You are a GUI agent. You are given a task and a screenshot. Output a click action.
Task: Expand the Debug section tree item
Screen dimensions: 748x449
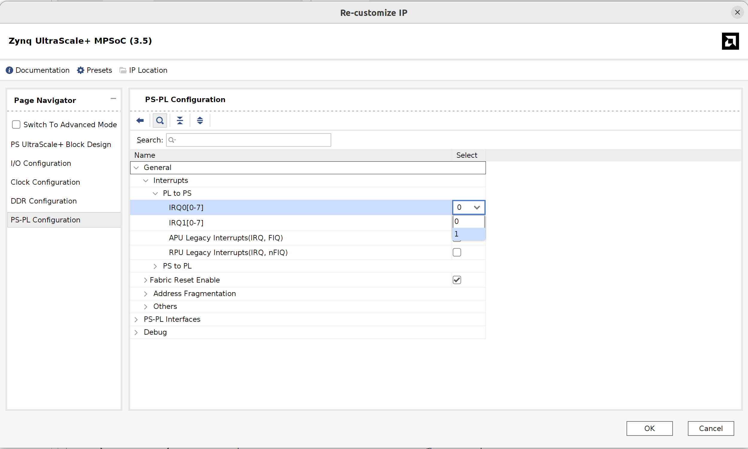(x=136, y=332)
